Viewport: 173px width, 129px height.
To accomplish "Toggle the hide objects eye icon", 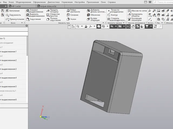I will tap(112, 26).
